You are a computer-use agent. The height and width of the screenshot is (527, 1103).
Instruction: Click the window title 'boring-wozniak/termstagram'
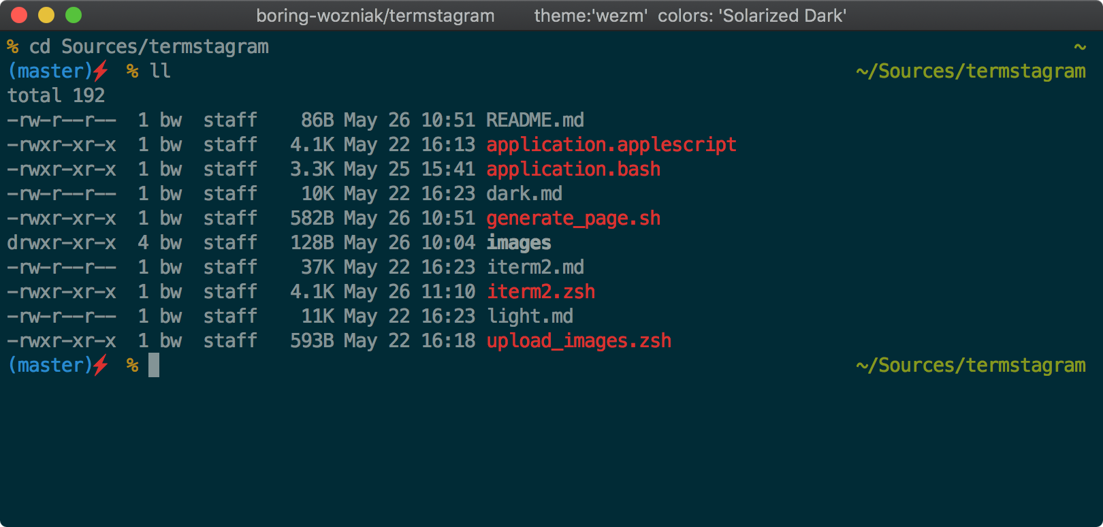pos(375,16)
